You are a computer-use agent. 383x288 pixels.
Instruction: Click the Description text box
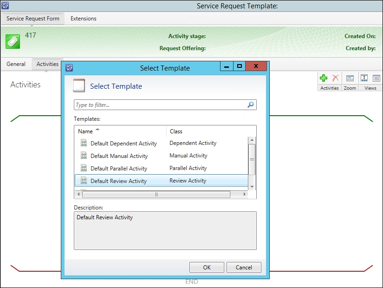[165, 230]
